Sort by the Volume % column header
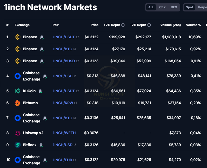The image size is (207, 168). [x=193, y=25]
